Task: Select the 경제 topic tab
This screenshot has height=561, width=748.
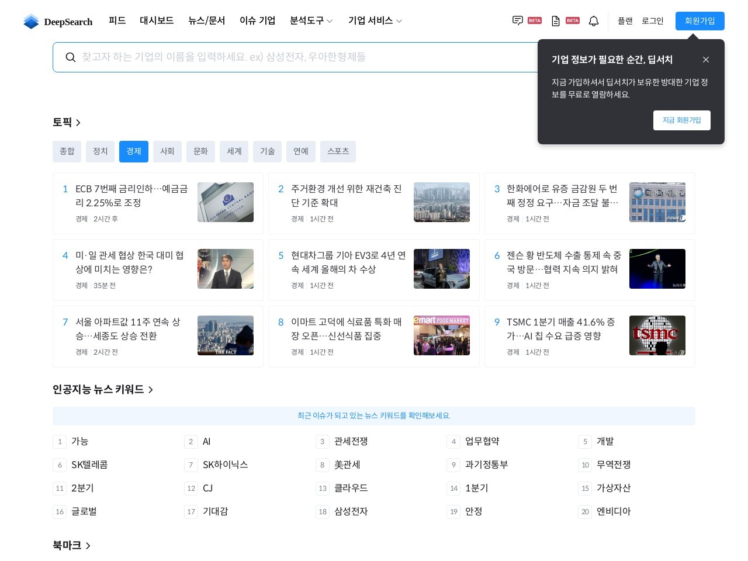Action: pos(134,151)
